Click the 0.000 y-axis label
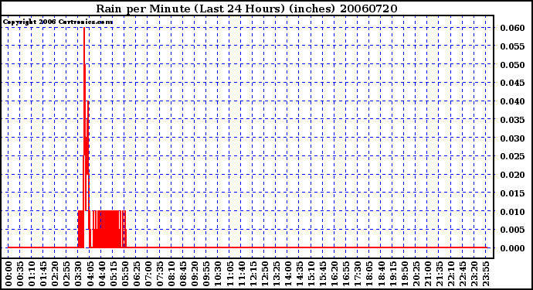 point(512,248)
